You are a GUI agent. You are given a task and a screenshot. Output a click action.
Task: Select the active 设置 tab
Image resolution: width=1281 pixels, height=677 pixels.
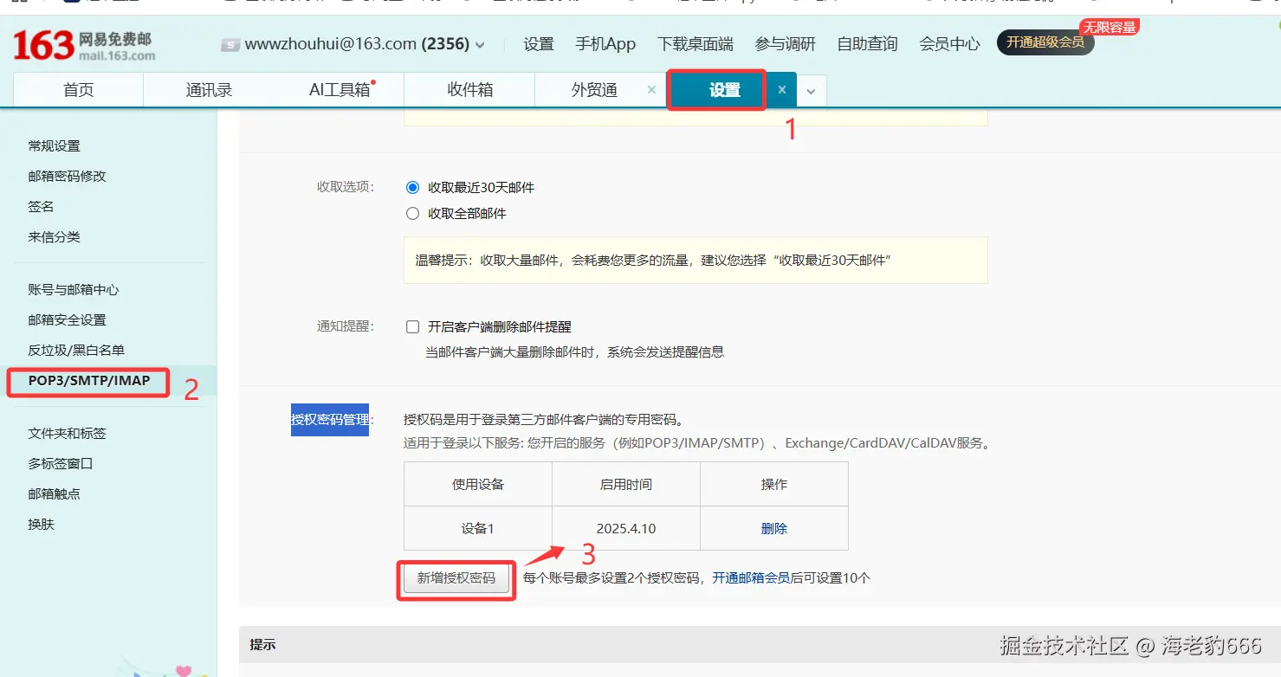[x=725, y=90]
